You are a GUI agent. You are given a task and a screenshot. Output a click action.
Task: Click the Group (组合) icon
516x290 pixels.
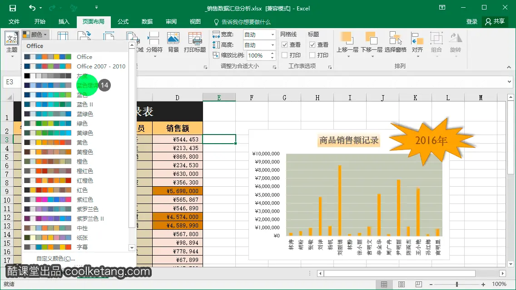[x=437, y=39]
